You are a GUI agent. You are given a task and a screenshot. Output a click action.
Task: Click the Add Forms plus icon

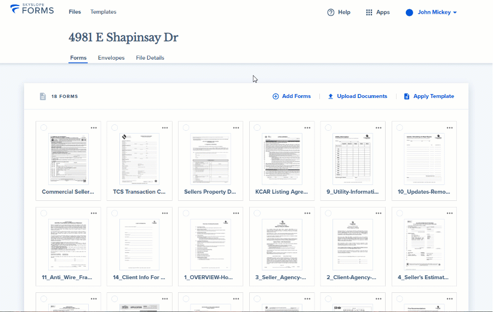pos(276,96)
